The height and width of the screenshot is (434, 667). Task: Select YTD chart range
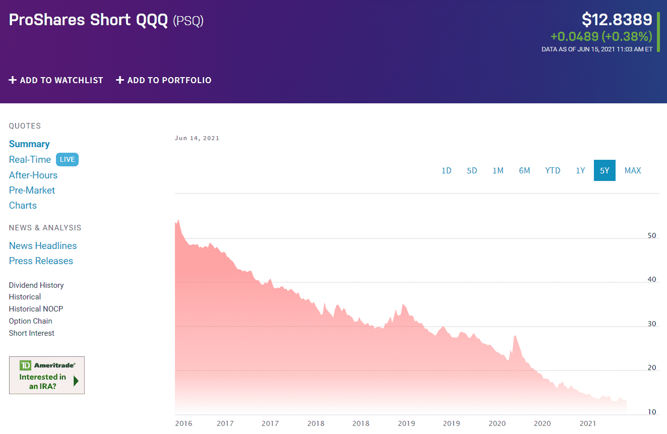553,170
